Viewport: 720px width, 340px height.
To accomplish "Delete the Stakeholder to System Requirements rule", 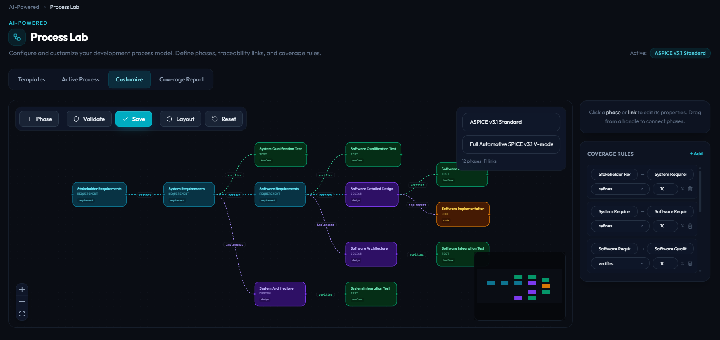I will click(690, 189).
